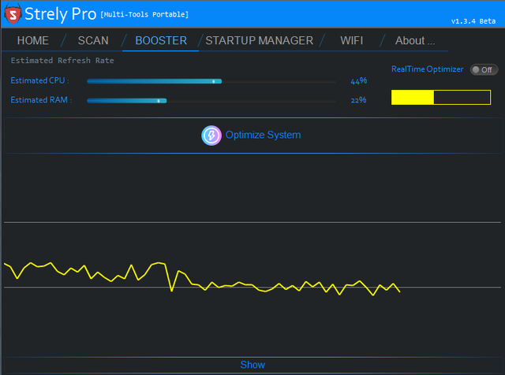505x375 pixels.
Task: Click the 44% CPU value
Action: click(359, 80)
